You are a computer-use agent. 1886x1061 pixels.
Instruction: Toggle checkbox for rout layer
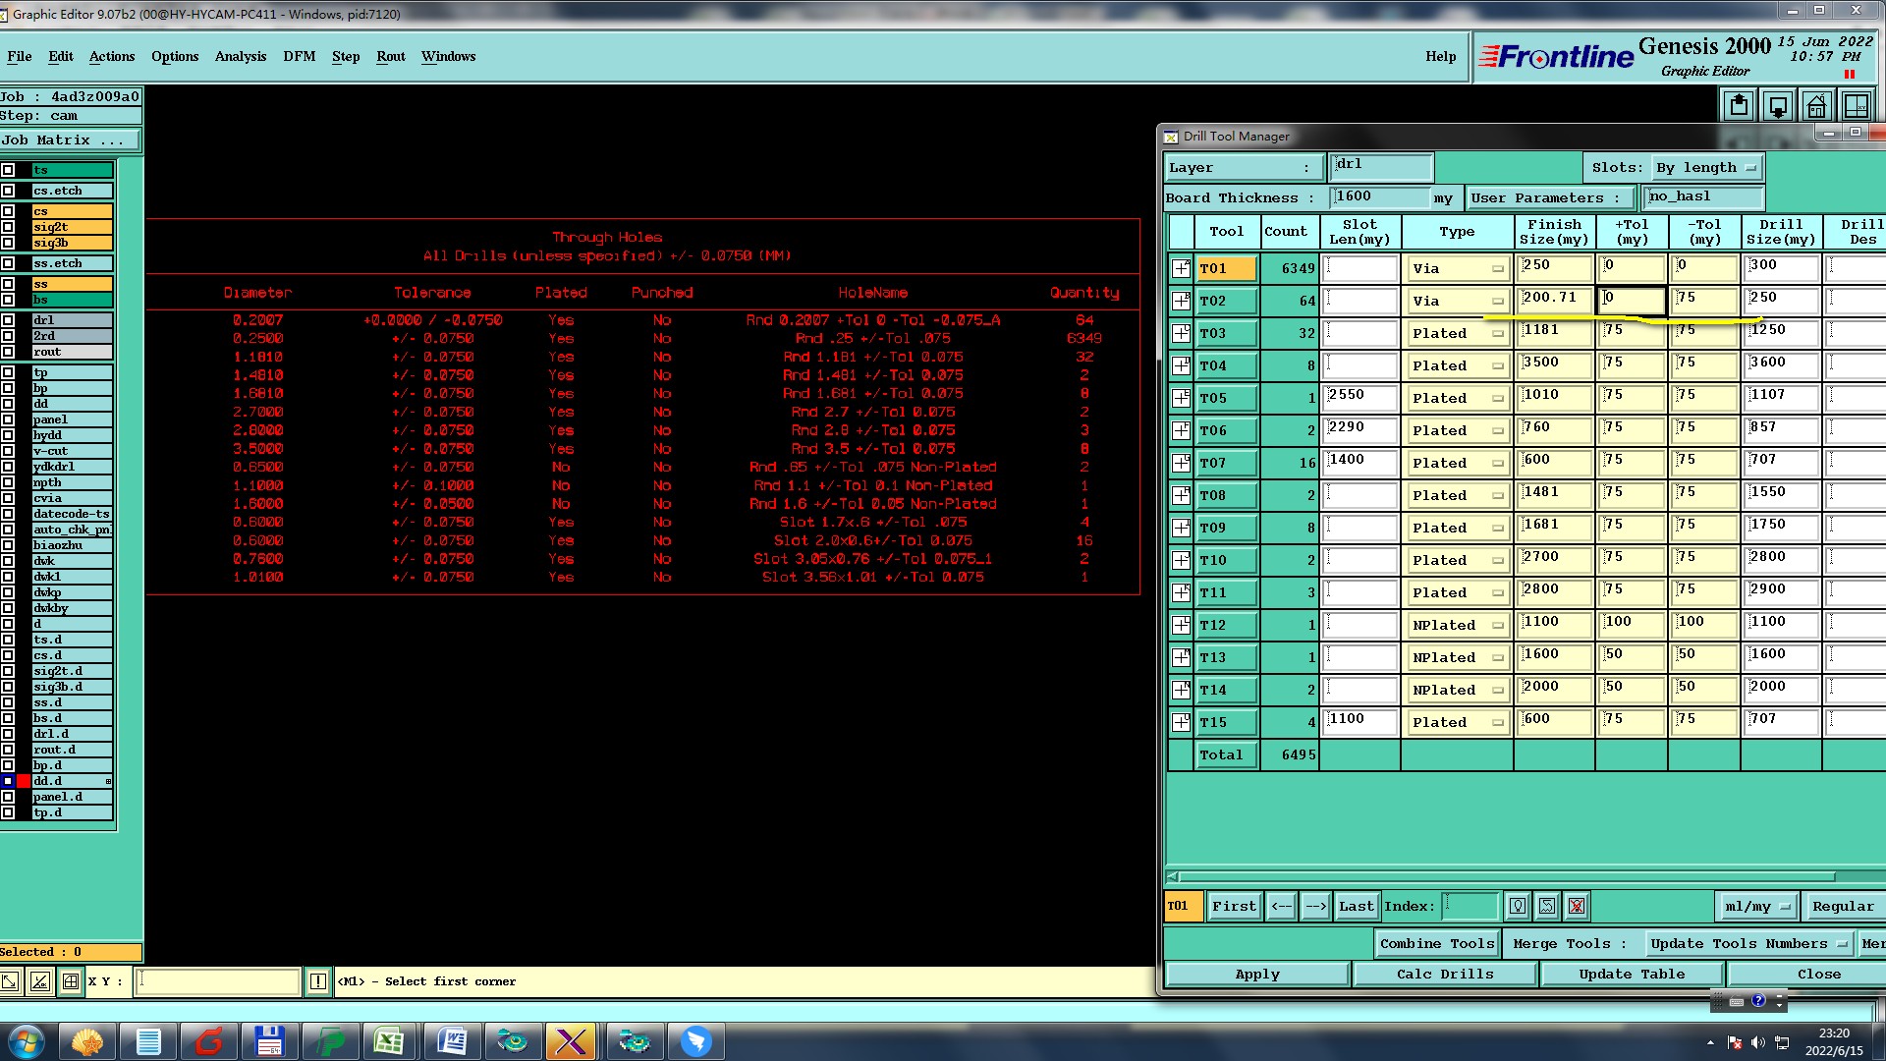point(8,352)
